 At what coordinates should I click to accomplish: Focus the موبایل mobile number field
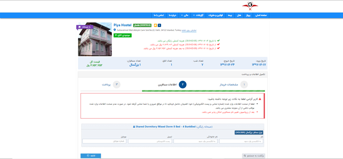[104, 141]
